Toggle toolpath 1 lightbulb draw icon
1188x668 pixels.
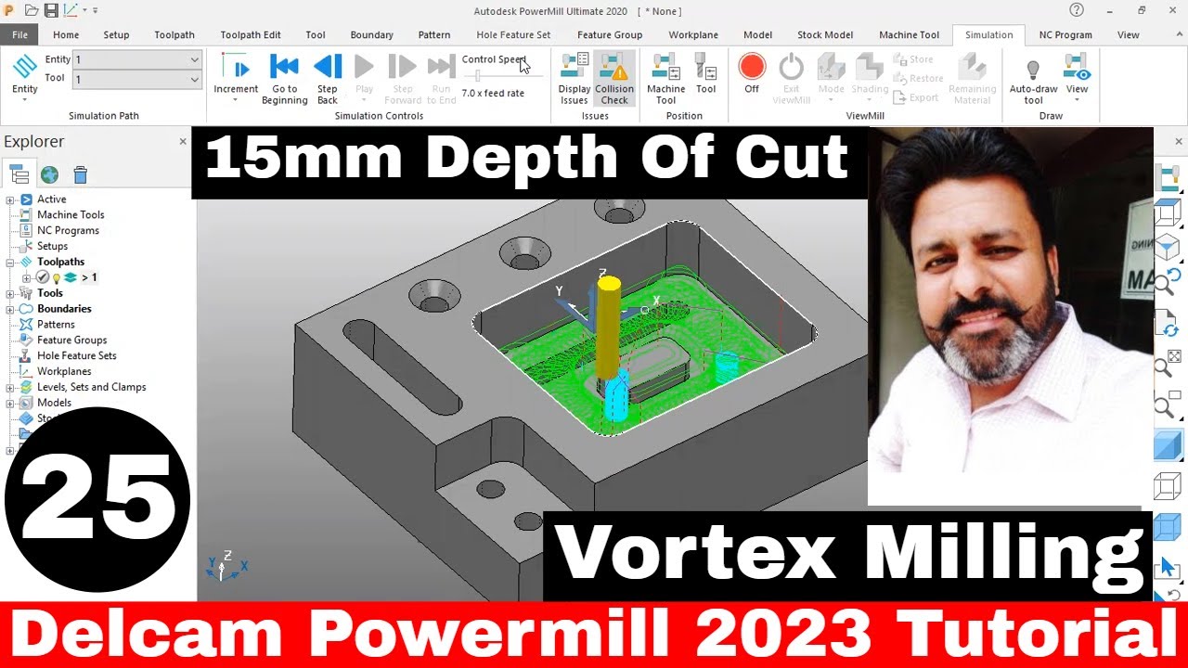(57, 278)
